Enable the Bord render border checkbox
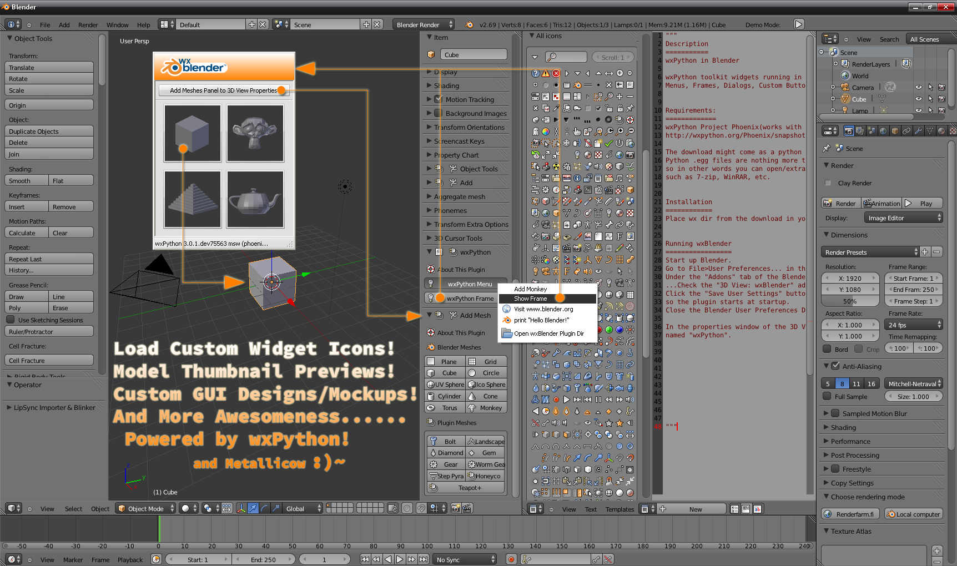Image resolution: width=957 pixels, height=566 pixels. [x=827, y=349]
